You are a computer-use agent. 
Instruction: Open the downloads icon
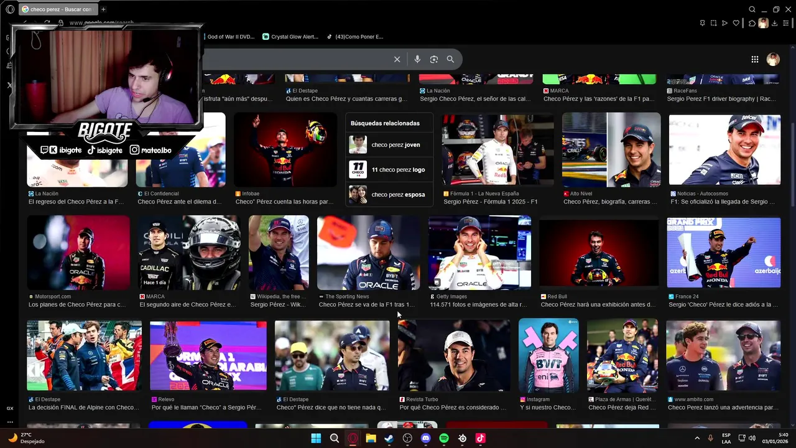[x=774, y=23]
